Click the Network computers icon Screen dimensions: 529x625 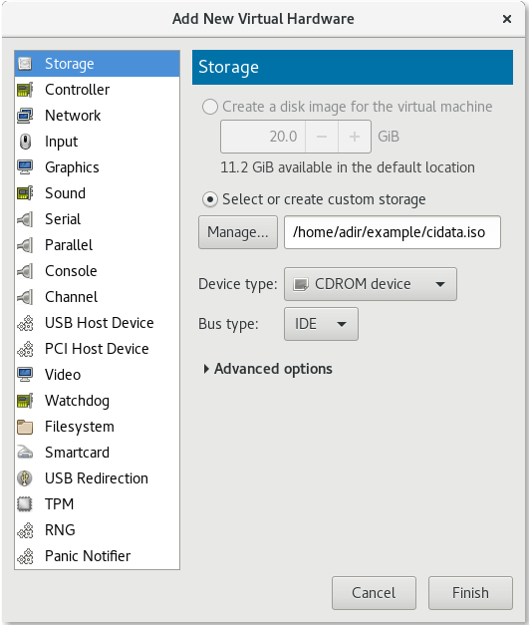pyautogui.click(x=25, y=116)
